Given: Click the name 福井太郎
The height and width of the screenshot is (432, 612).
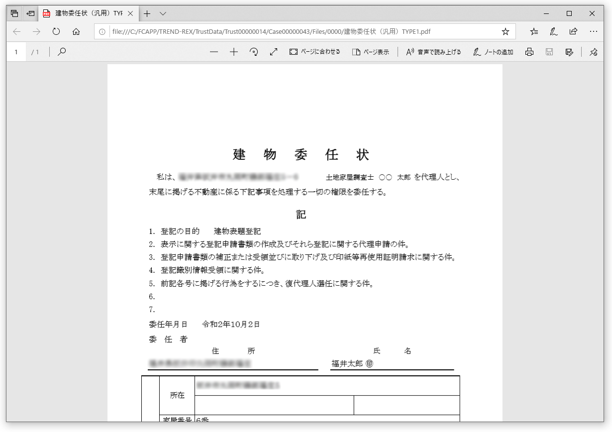Looking at the screenshot, I should point(347,364).
